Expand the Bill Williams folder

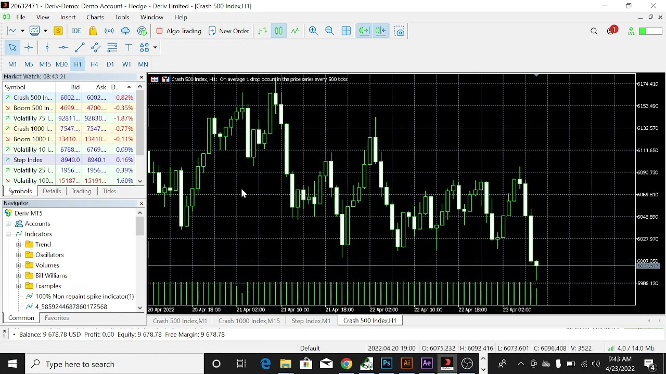[x=18, y=276]
